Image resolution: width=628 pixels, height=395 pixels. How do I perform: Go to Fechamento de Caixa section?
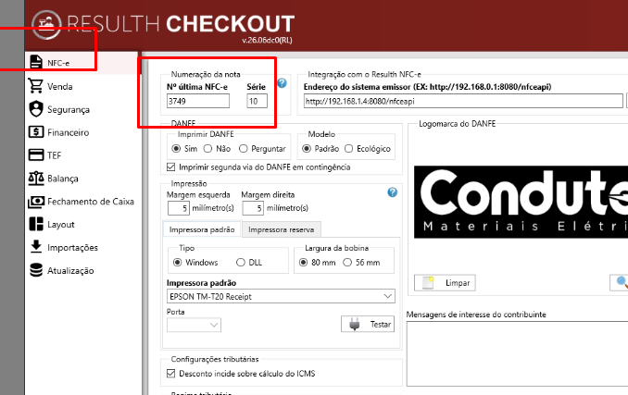91,202
